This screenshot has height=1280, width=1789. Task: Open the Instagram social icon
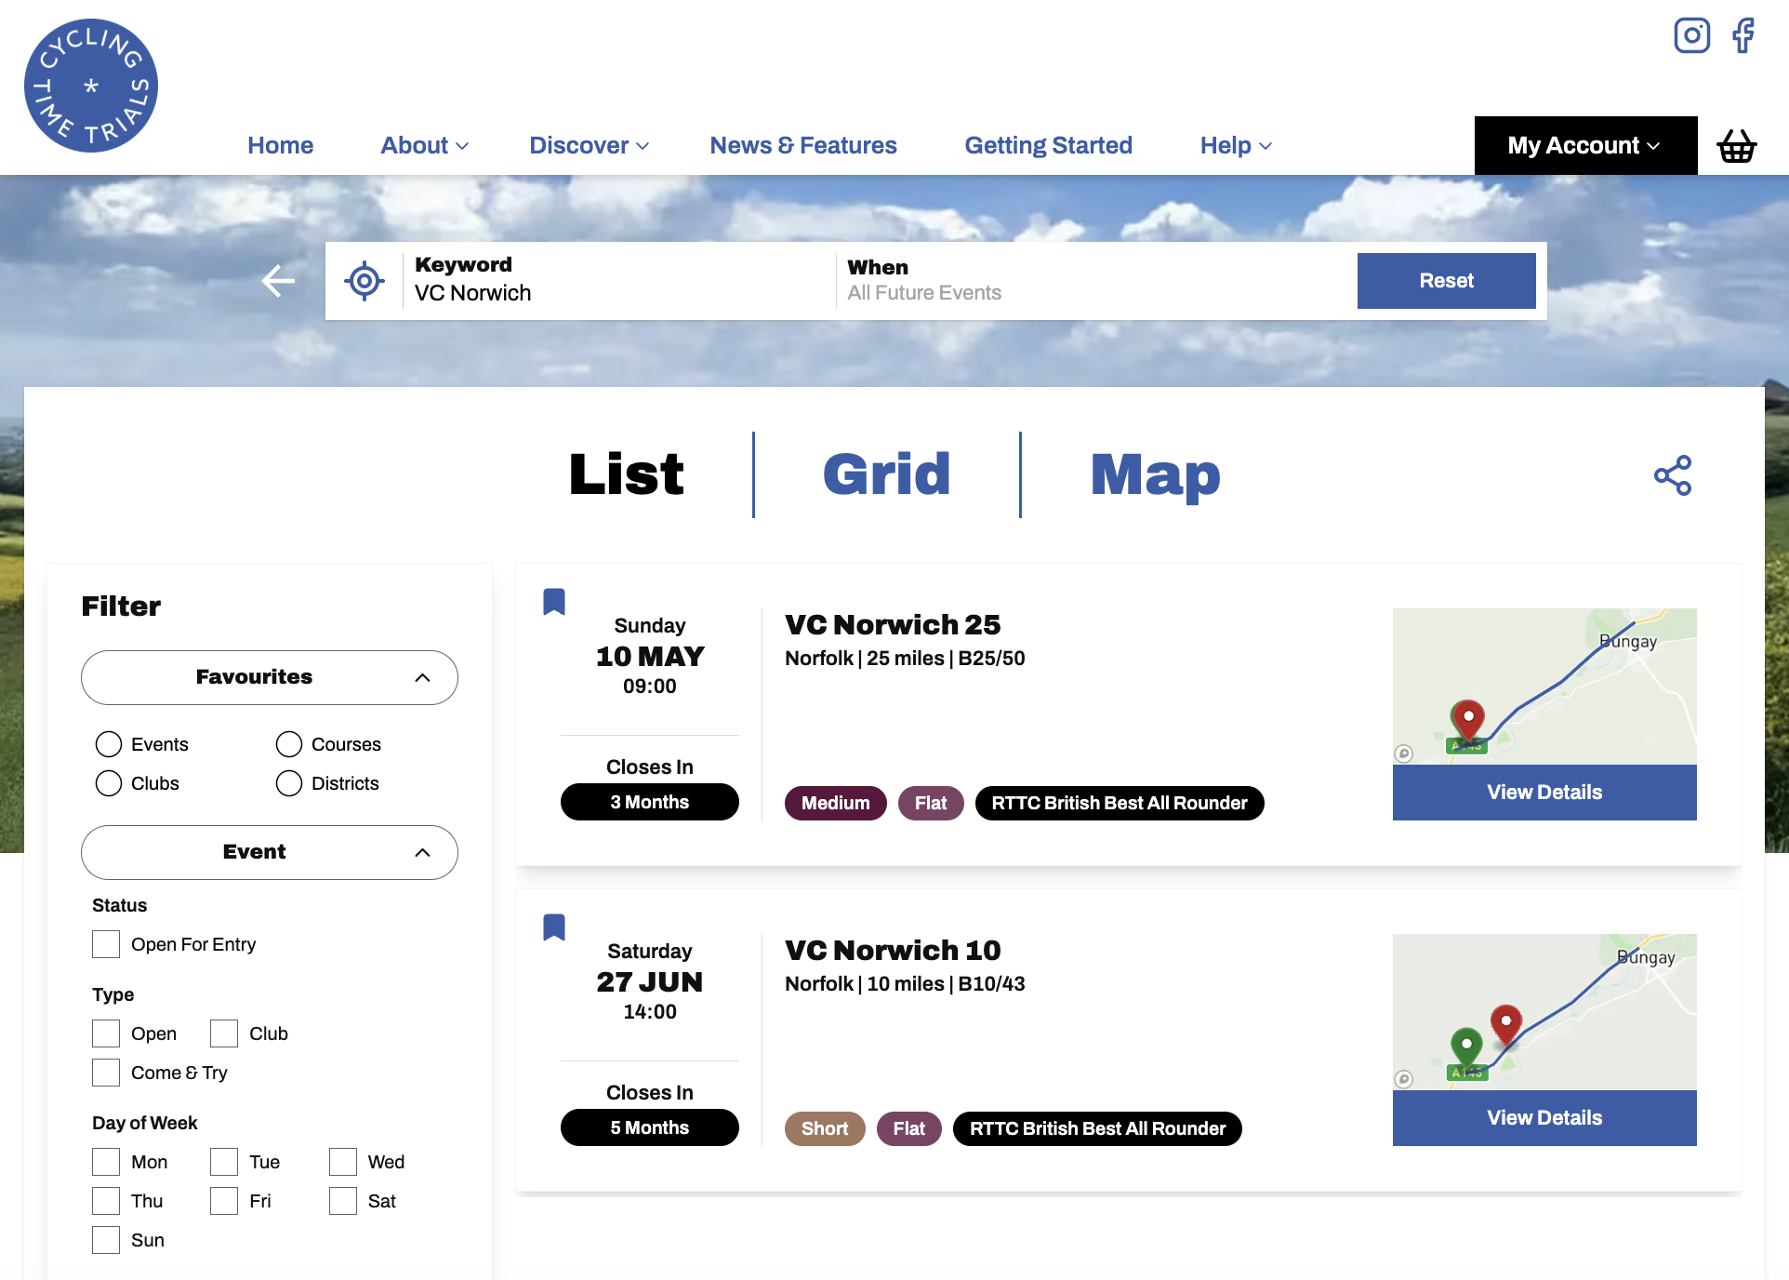[1691, 36]
